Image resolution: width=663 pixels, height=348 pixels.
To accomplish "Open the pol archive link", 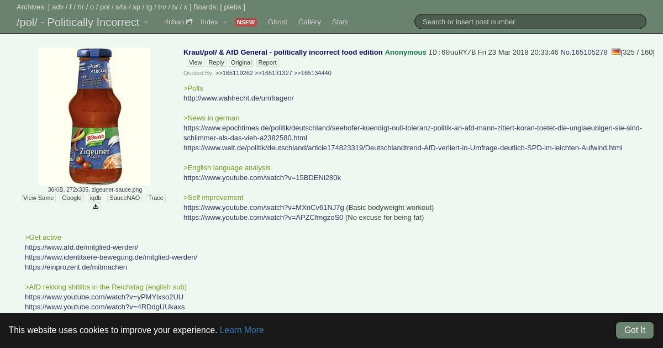I will [105, 7].
